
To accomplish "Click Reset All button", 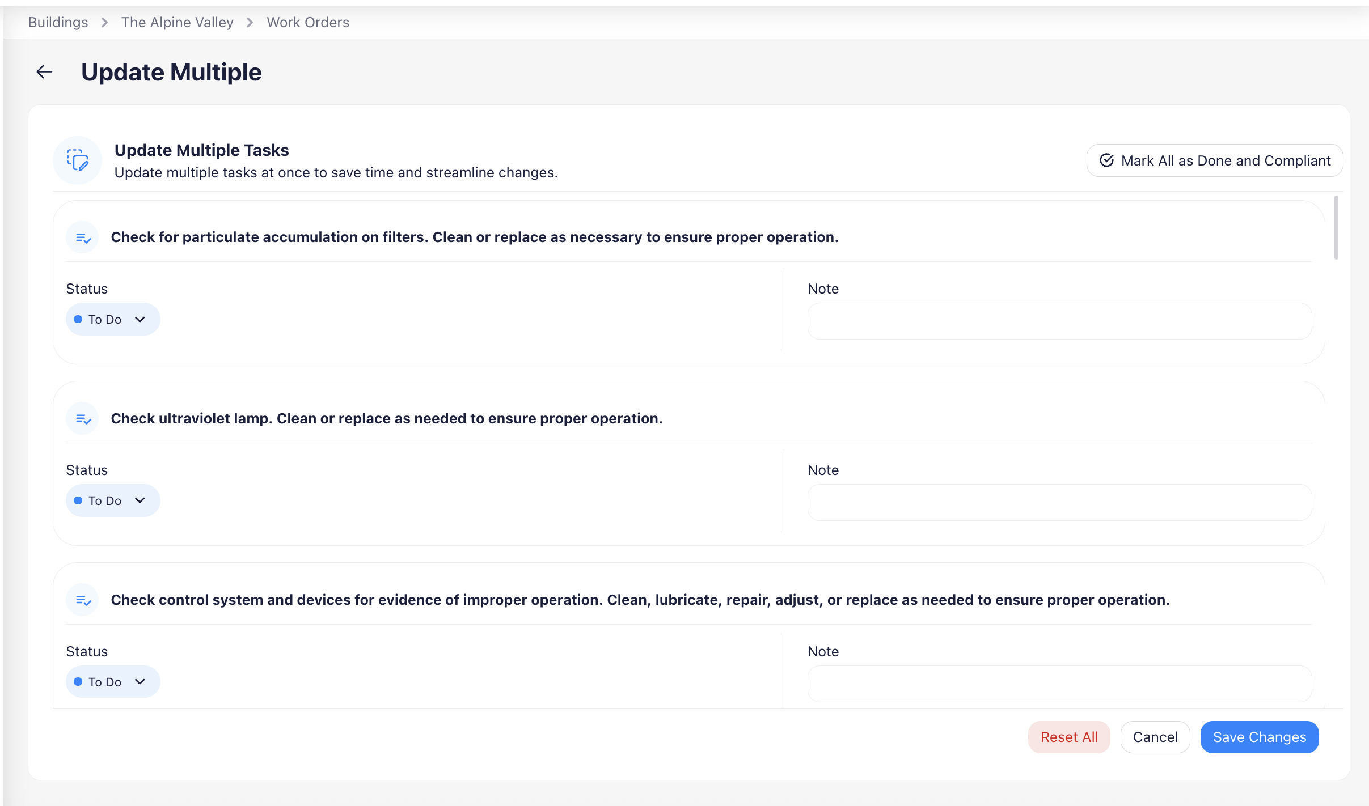I will (x=1069, y=737).
